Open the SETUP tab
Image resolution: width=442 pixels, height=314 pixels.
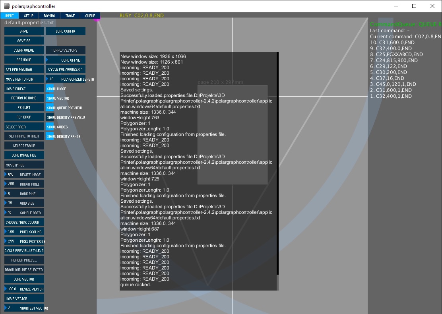pyautogui.click(x=29, y=16)
